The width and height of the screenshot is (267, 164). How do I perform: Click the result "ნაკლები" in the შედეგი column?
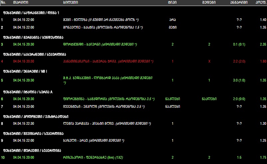click(209, 99)
